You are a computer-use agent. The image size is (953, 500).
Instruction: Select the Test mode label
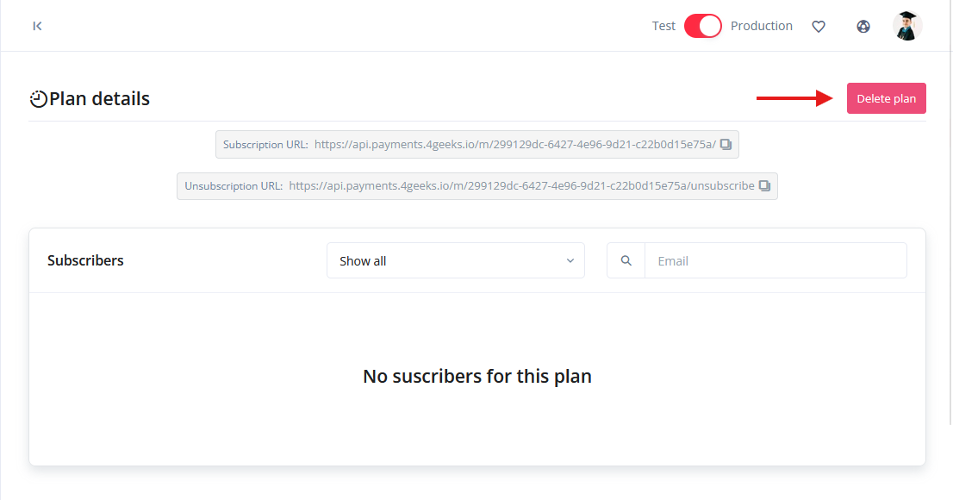[663, 26]
